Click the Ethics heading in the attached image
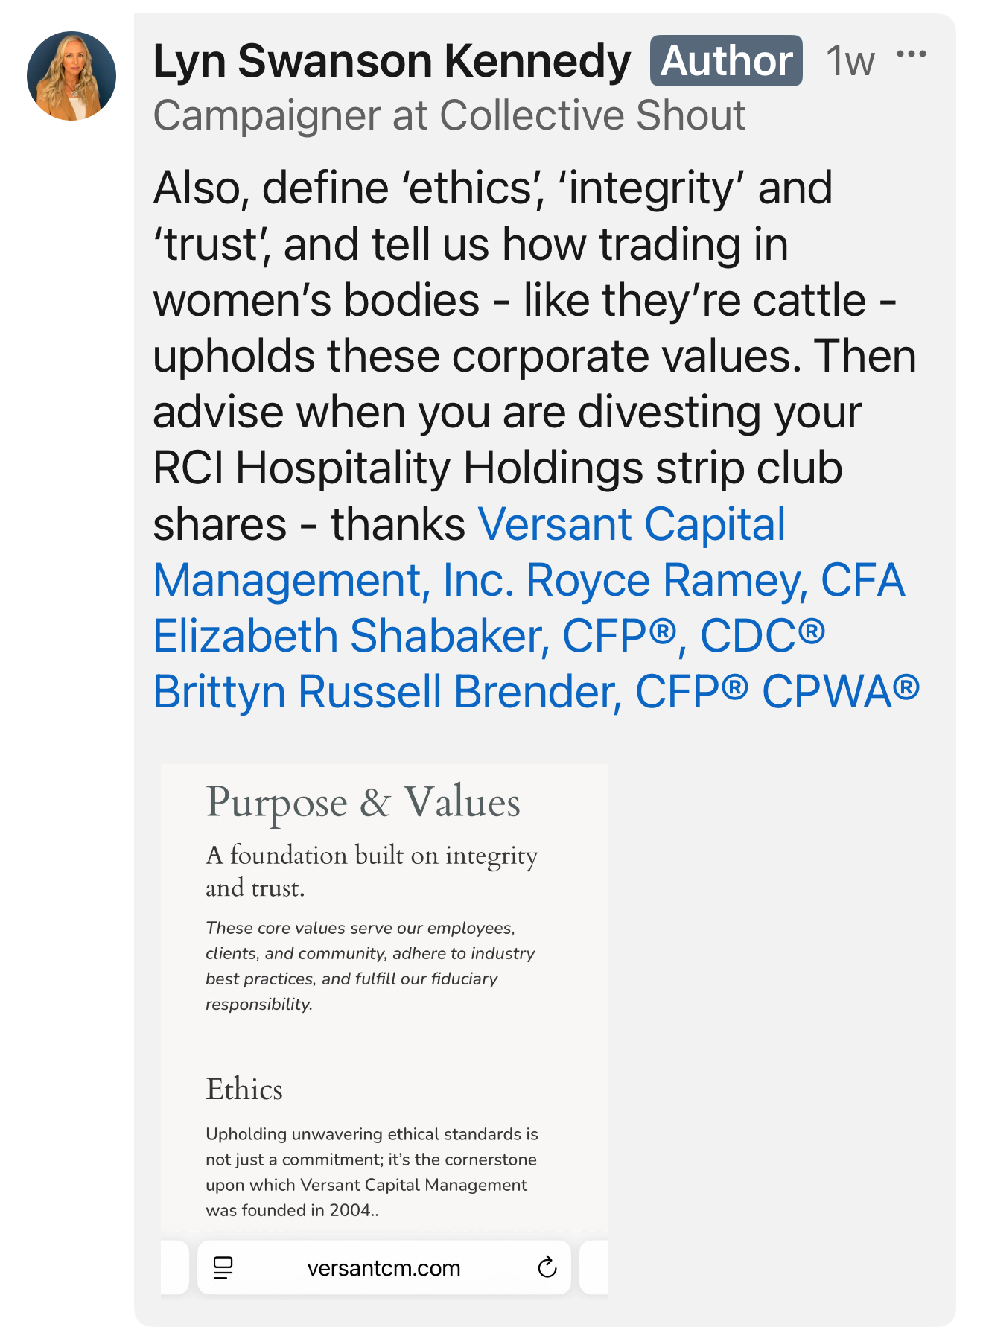983x1333 pixels. (244, 1089)
